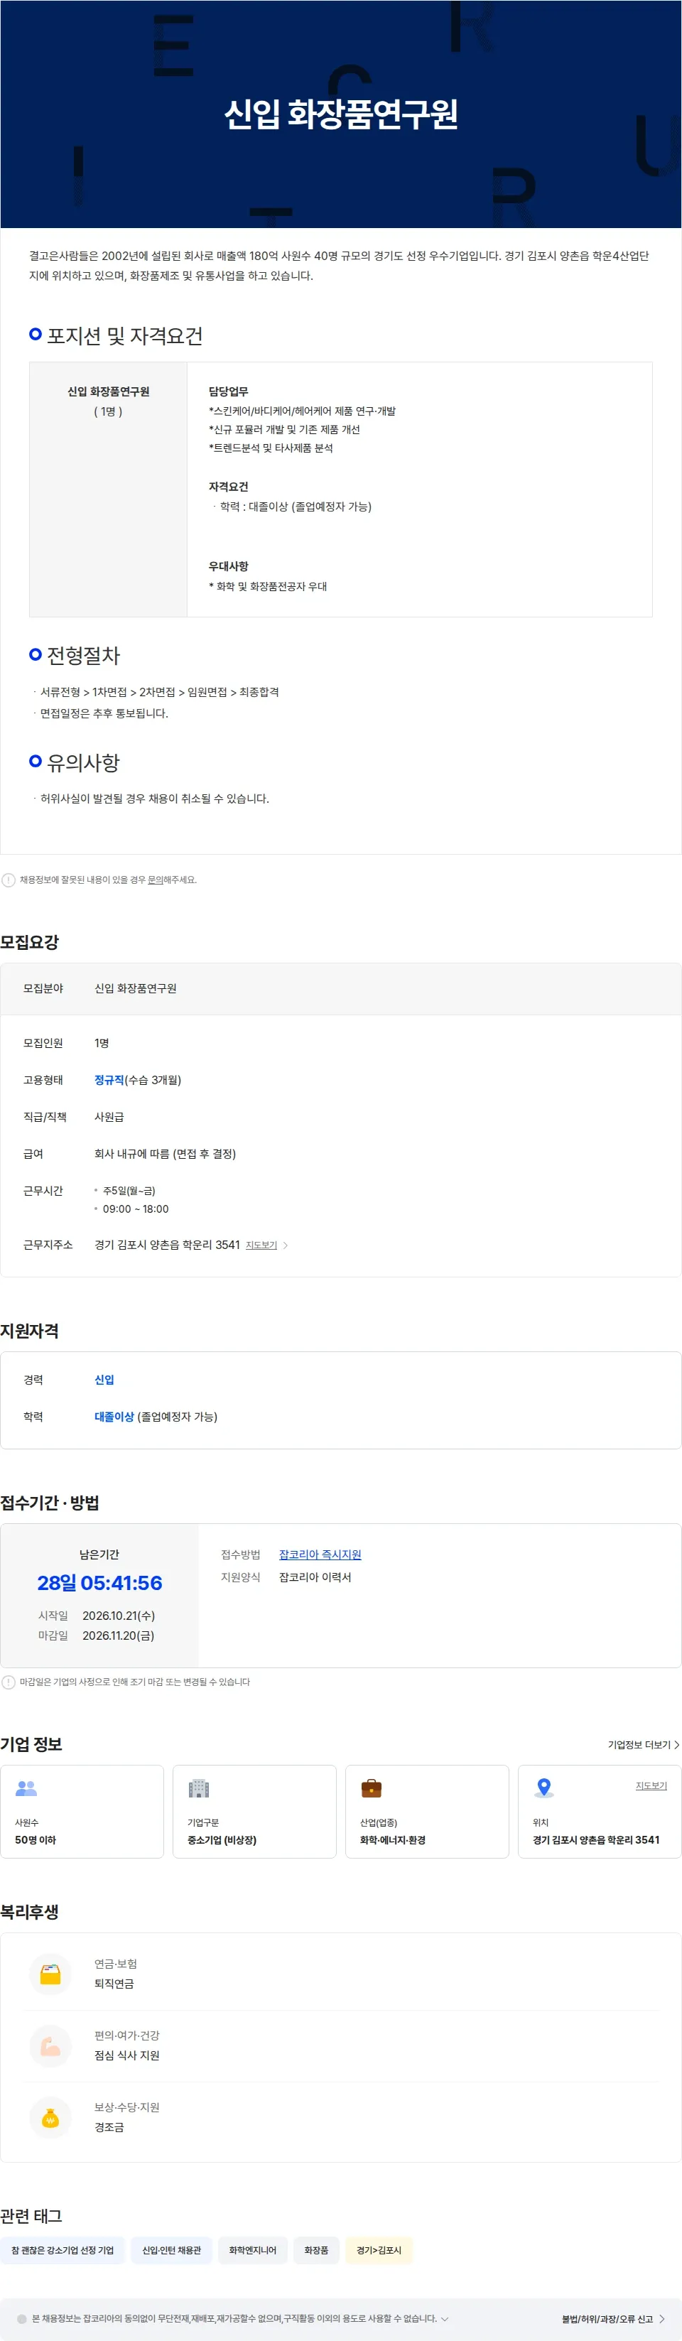The height and width of the screenshot is (2341, 682).
Task: Select the 경기>김포시 tag
Action: coord(379,2250)
